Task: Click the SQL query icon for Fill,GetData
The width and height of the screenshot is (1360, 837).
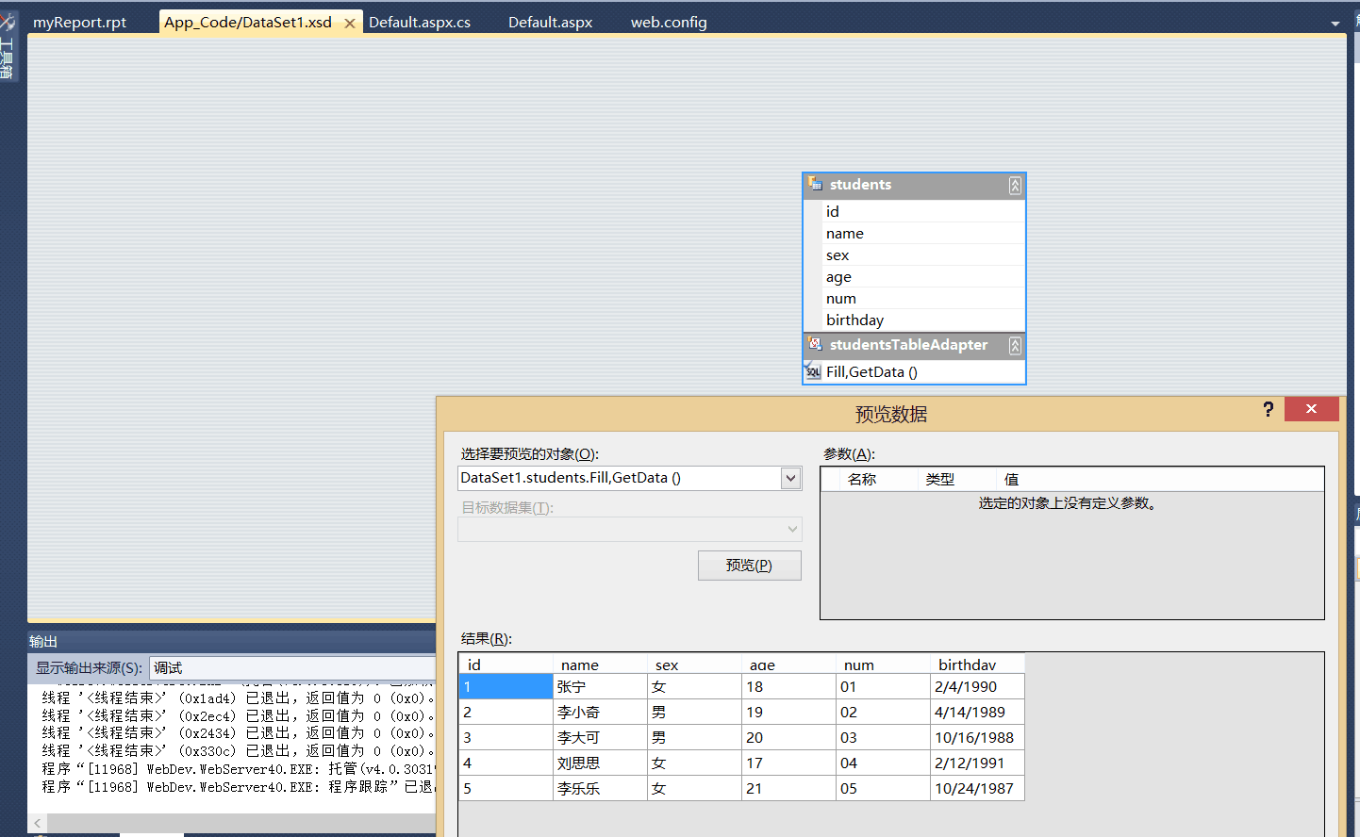Action: [813, 371]
